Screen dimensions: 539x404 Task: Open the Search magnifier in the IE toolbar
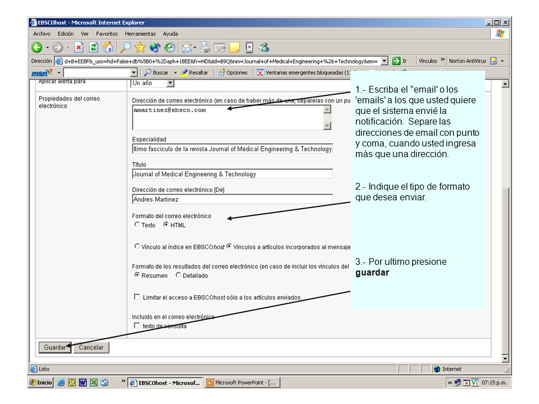(125, 47)
